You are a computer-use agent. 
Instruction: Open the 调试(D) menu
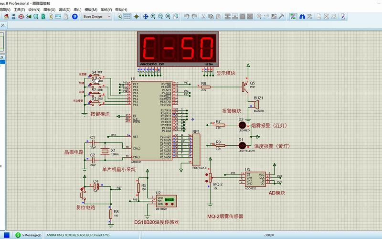(64, 10)
